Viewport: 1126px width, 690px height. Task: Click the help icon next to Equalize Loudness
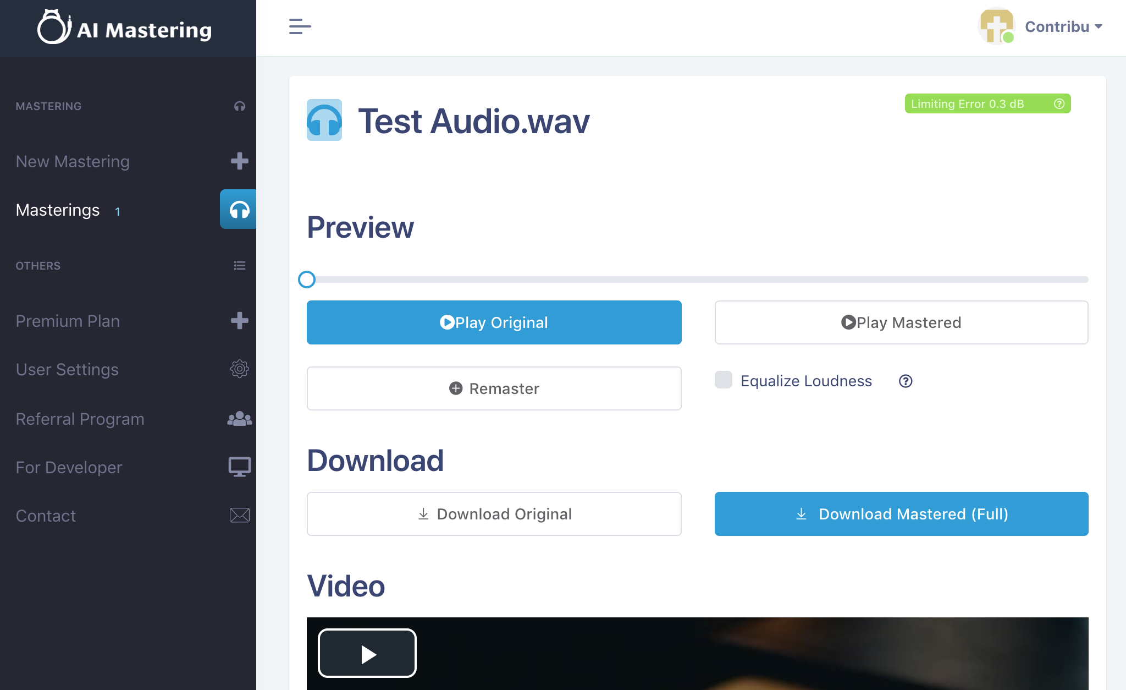click(906, 381)
